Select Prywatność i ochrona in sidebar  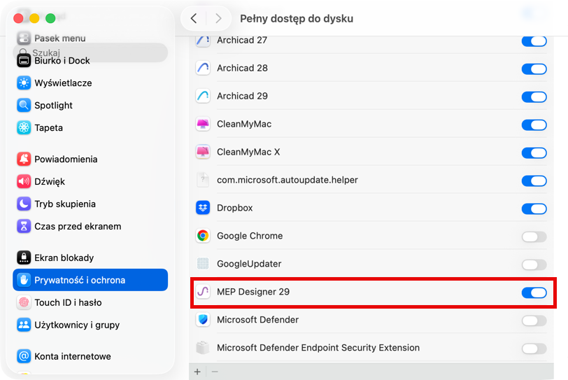pyautogui.click(x=90, y=280)
